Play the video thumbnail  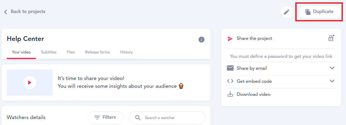click(x=30, y=83)
